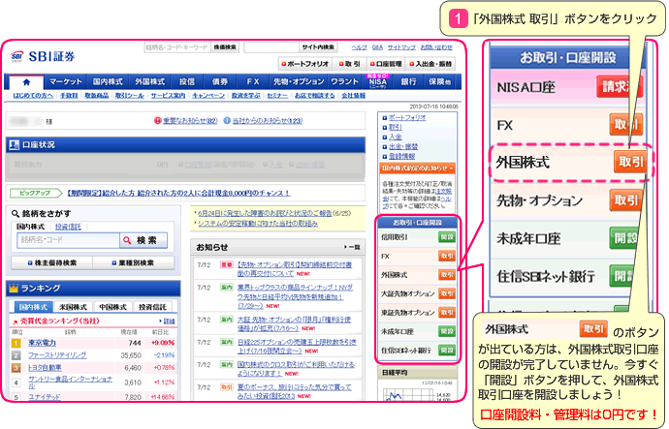Viewport: 669px width, 429px height.
Task: Open the 出金・振替 sidebar link
Action: click(x=403, y=146)
